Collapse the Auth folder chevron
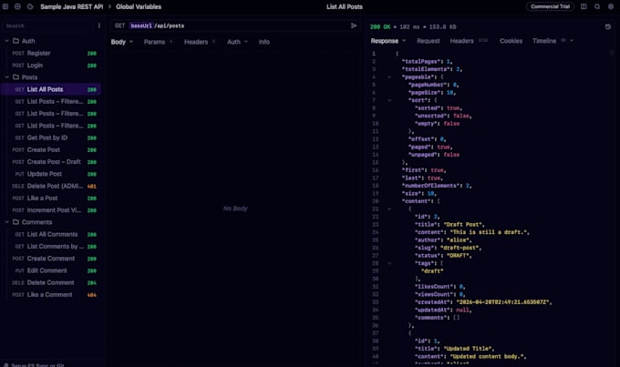Screen dimensions: 620x367 (6, 41)
